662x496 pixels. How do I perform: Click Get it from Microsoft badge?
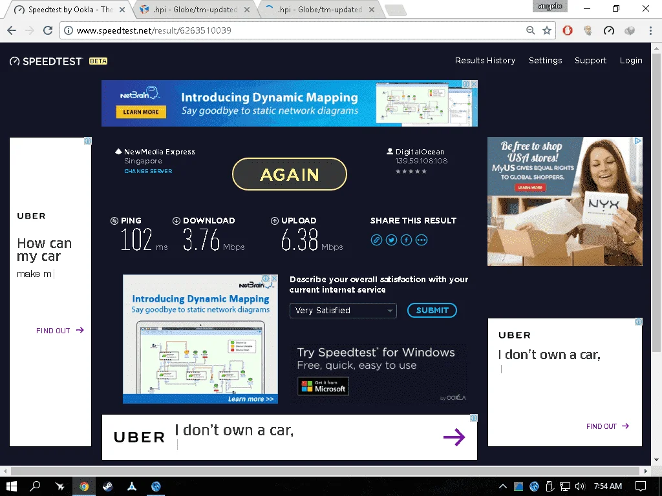click(x=323, y=386)
